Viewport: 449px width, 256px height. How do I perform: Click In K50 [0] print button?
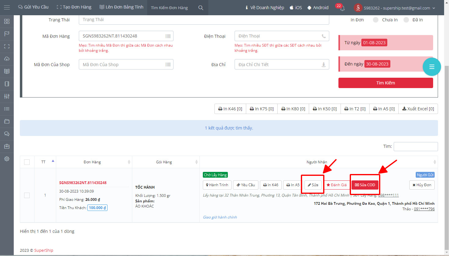pos(325,109)
